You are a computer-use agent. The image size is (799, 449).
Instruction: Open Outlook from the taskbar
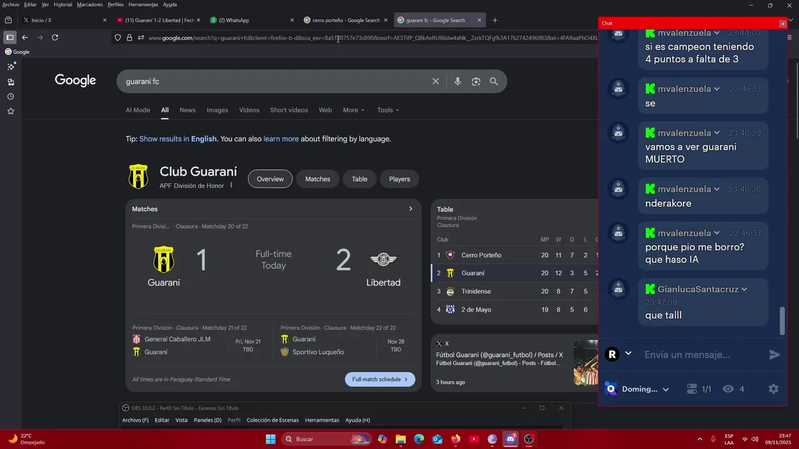point(438,439)
